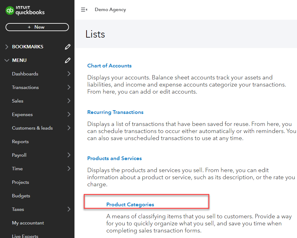Collapse the MENU section
297x238 pixels.
tap(7, 60)
